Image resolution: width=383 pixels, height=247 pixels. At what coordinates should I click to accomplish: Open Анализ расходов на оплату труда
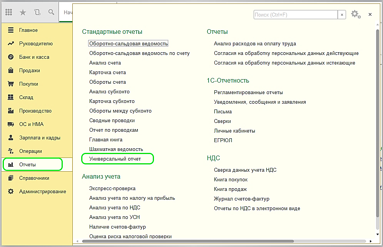click(x=255, y=44)
